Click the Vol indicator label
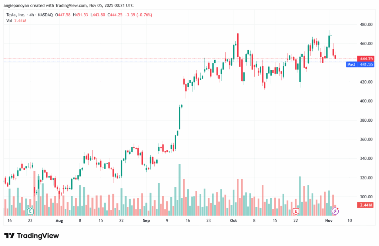This screenshot has width=379, height=246. point(9,20)
